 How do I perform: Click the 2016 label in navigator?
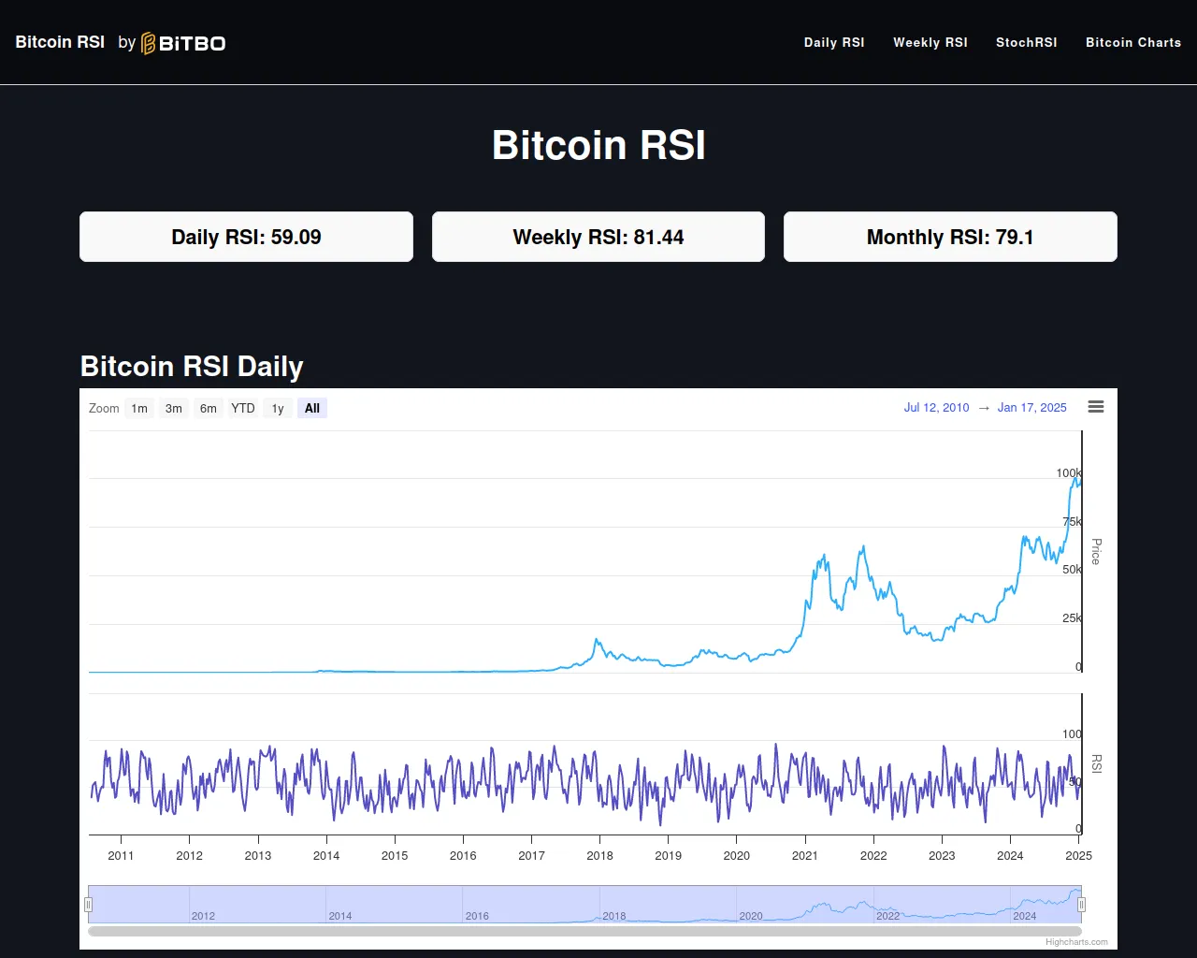point(477,916)
